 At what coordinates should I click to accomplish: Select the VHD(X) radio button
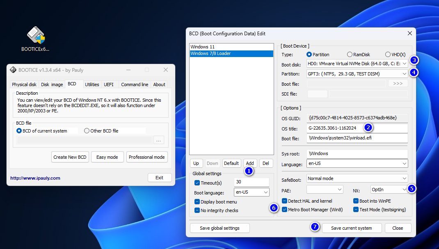[x=388, y=55]
